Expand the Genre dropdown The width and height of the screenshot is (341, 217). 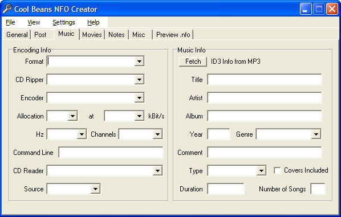(x=316, y=134)
